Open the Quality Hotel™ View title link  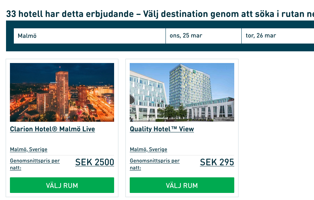tap(162, 129)
